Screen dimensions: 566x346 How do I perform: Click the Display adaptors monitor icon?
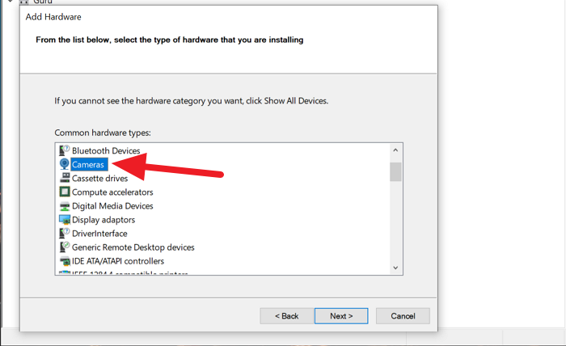(65, 219)
